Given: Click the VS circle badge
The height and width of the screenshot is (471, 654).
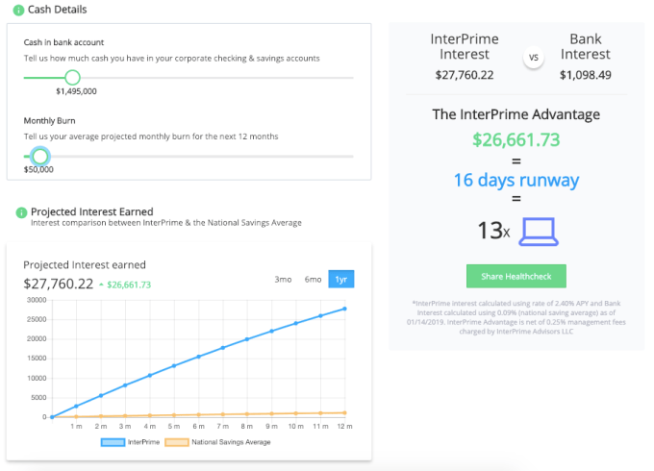Looking at the screenshot, I should (x=534, y=58).
